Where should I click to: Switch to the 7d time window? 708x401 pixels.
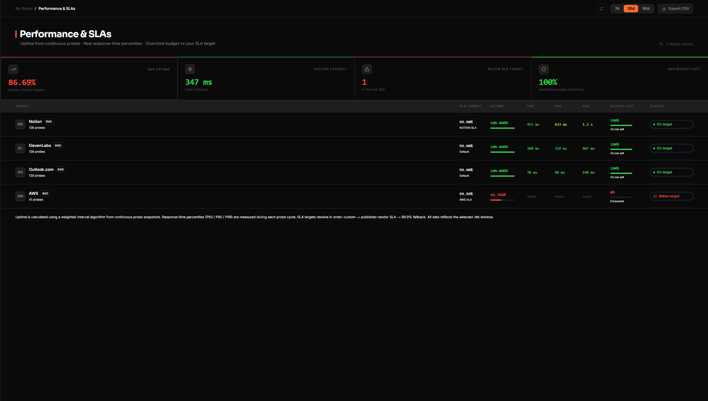pos(617,8)
